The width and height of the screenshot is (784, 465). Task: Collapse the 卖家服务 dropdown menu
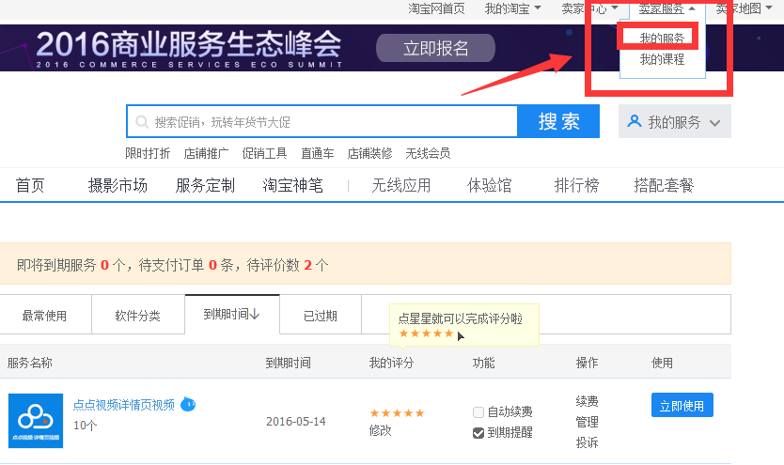(x=666, y=8)
